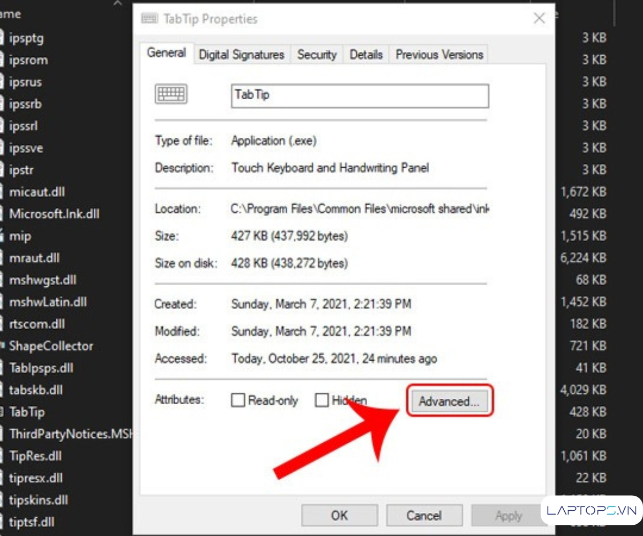Click the TabTip file name field

[360, 96]
